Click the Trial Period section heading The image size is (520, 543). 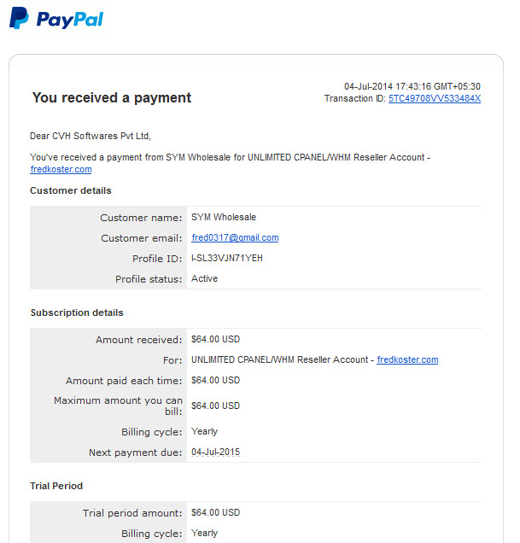pos(56,486)
